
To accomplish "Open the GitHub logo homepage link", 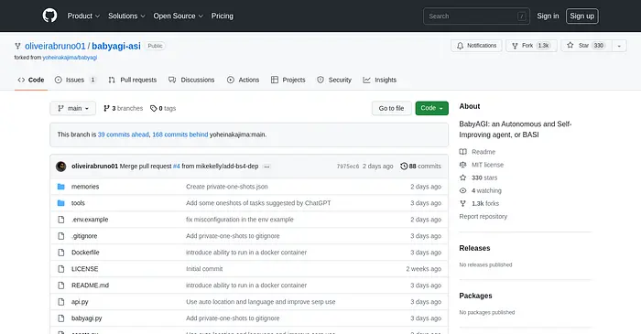I will [49, 16].
